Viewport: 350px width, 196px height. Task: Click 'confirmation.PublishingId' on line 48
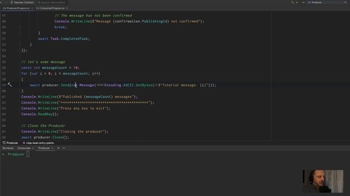141,21
